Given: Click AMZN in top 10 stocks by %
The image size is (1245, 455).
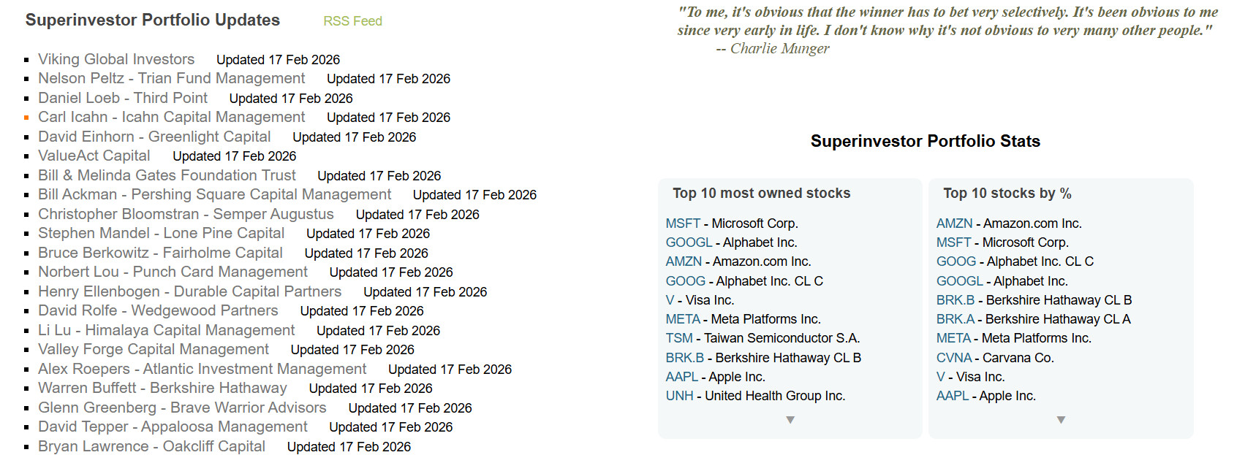Looking at the screenshot, I should tap(954, 223).
